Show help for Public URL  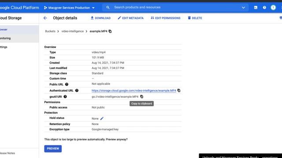pos(67,84)
